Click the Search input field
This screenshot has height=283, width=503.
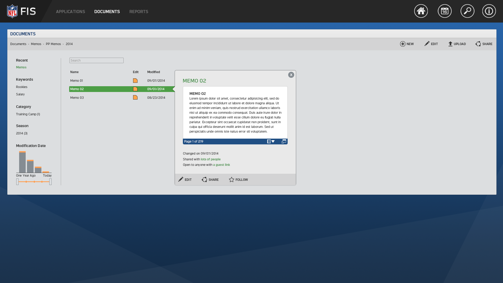click(x=96, y=61)
